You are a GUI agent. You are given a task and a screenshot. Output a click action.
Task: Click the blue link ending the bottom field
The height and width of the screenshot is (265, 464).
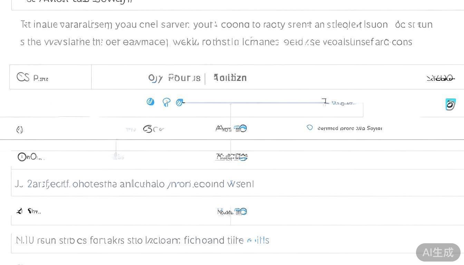click(x=258, y=240)
